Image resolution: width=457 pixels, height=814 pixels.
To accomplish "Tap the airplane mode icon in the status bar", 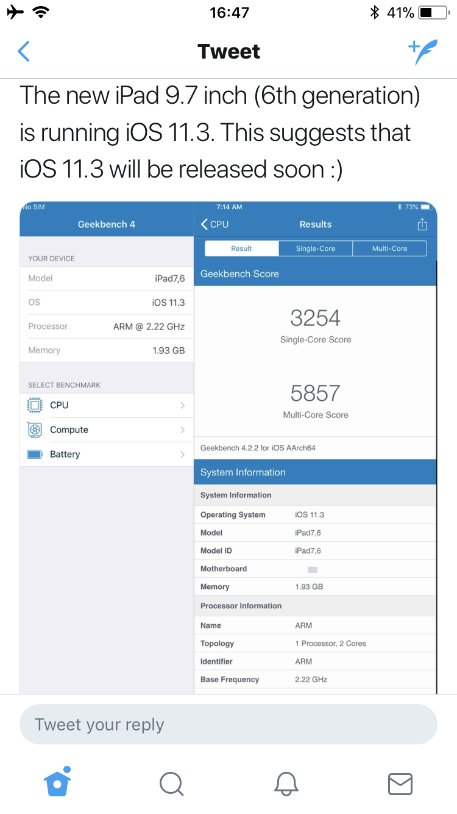I will pos(15,12).
